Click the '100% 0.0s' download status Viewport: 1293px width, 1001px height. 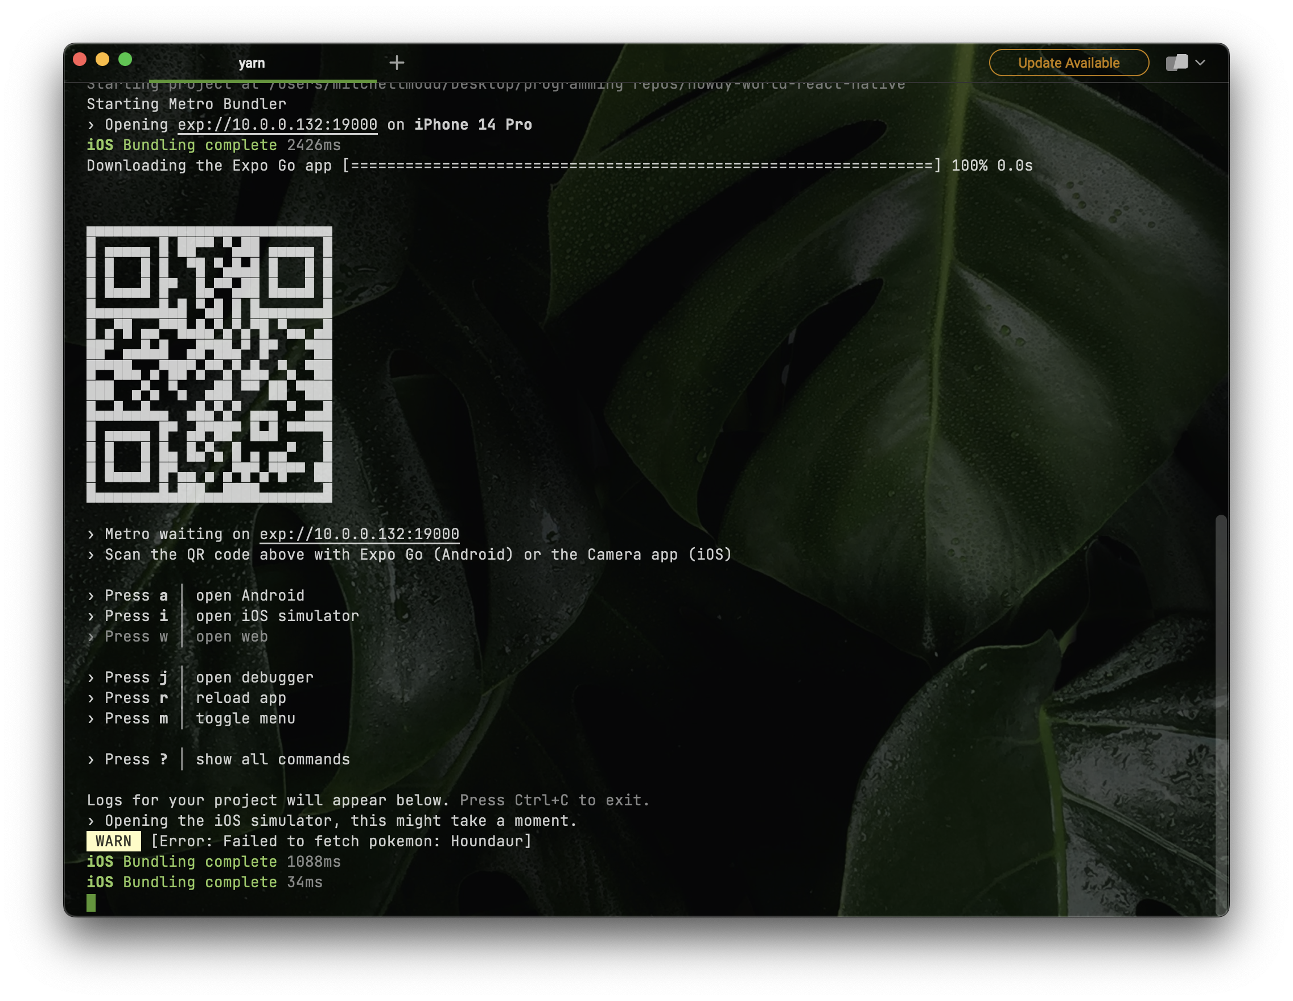[993, 166]
